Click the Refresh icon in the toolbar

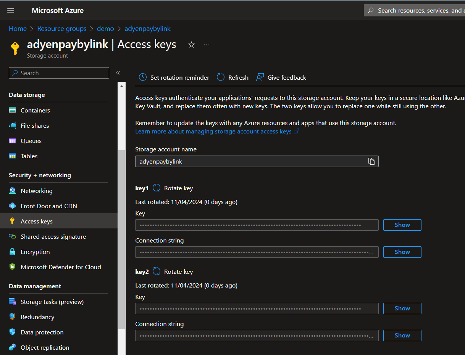221,77
